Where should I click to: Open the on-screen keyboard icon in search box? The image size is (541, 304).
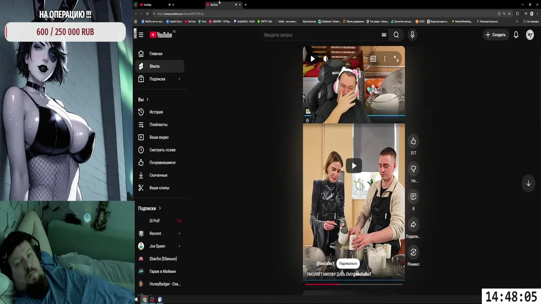pos(384,35)
